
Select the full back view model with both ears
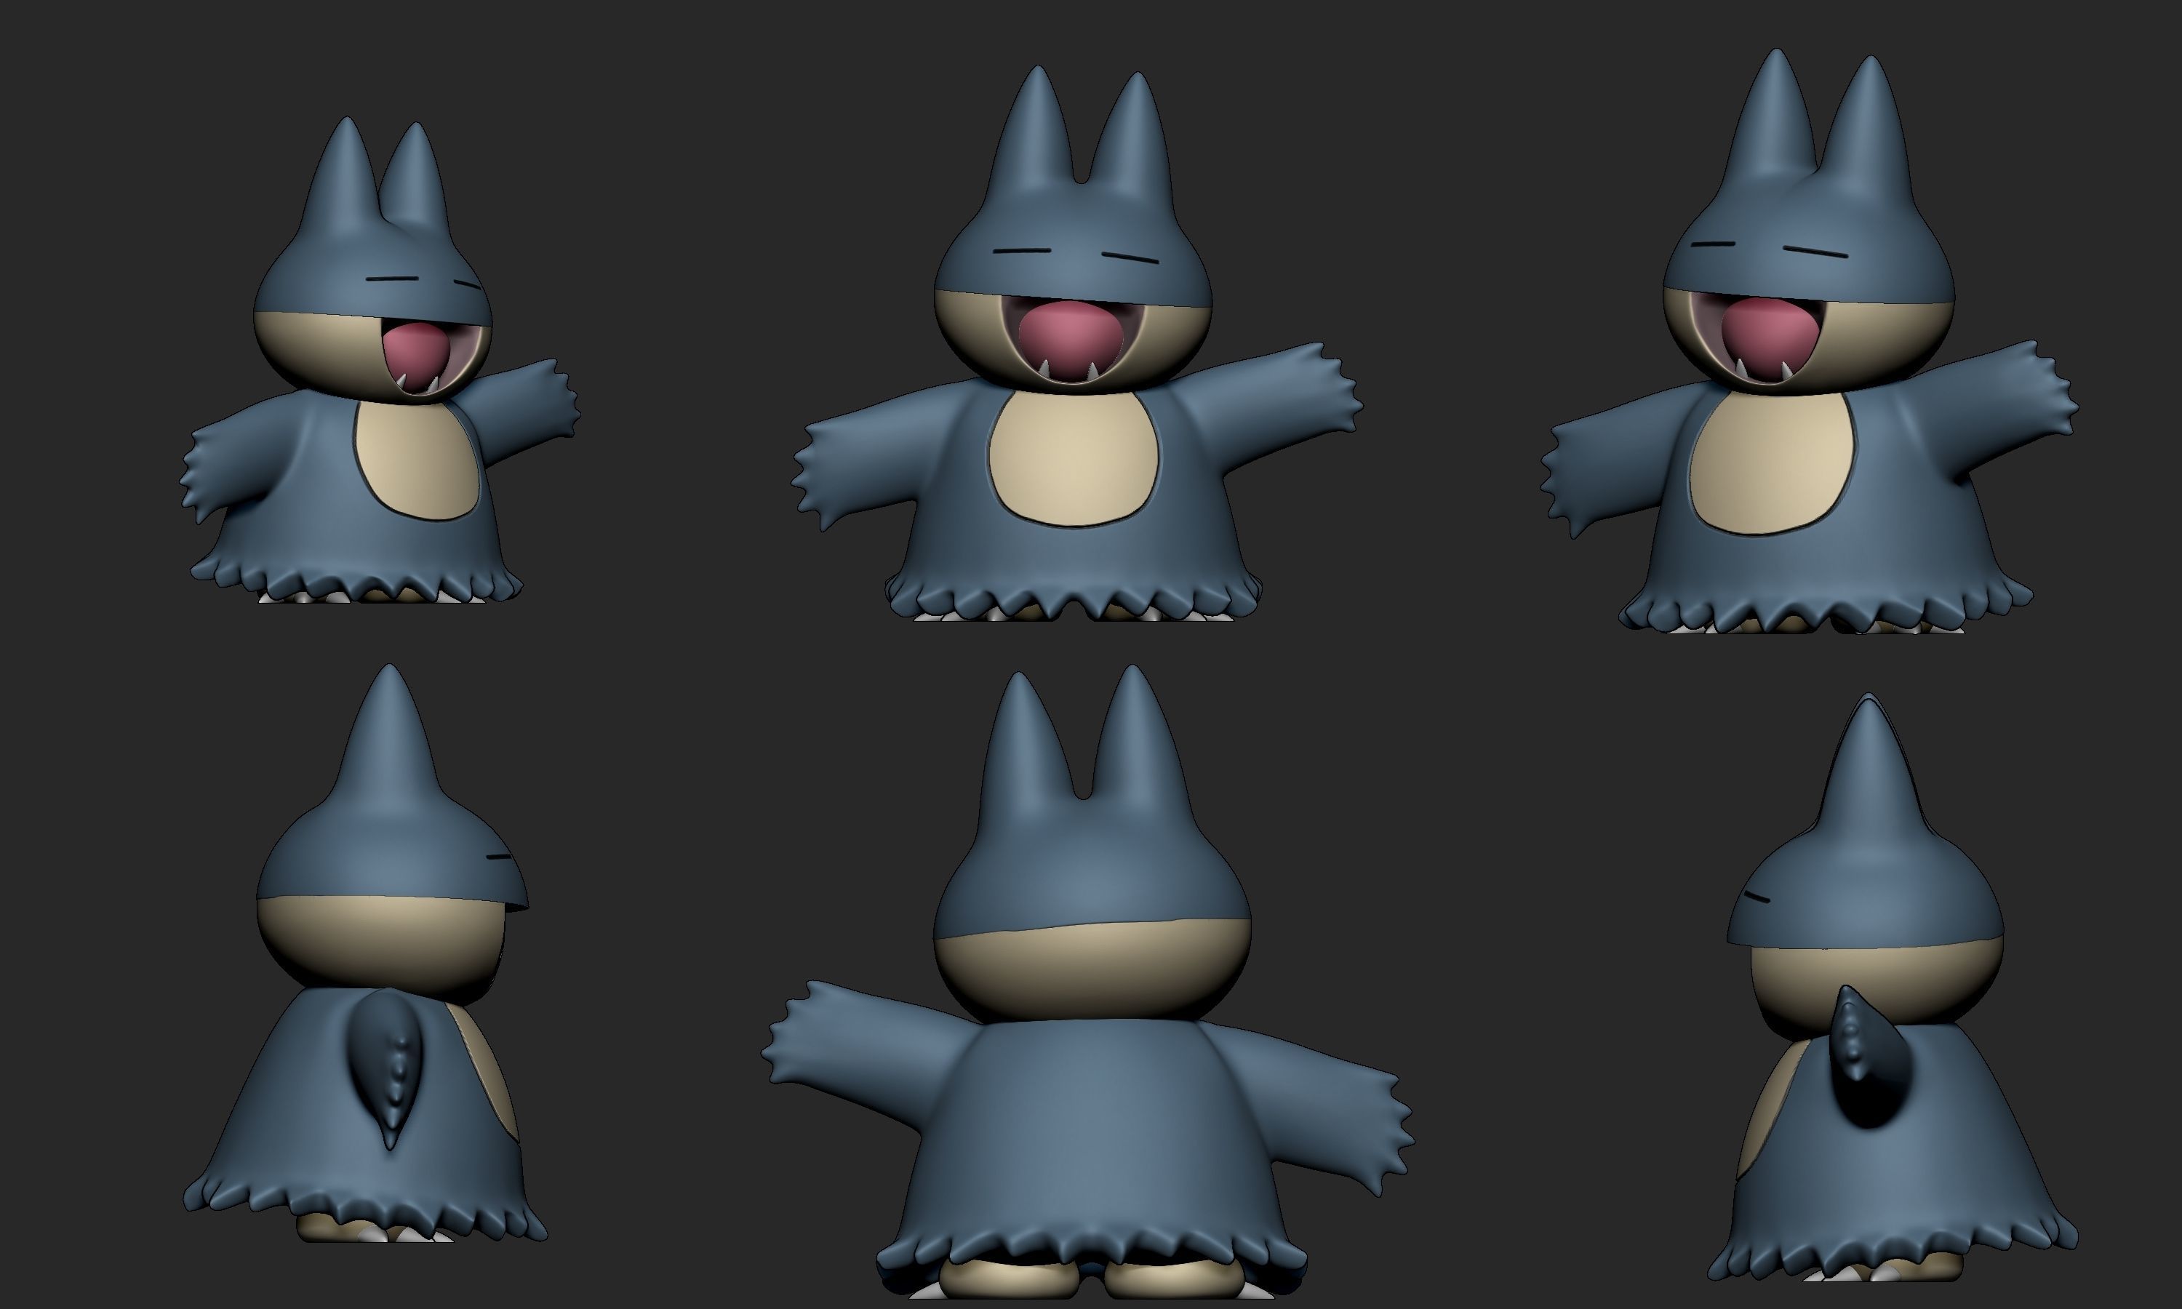[1088, 981]
